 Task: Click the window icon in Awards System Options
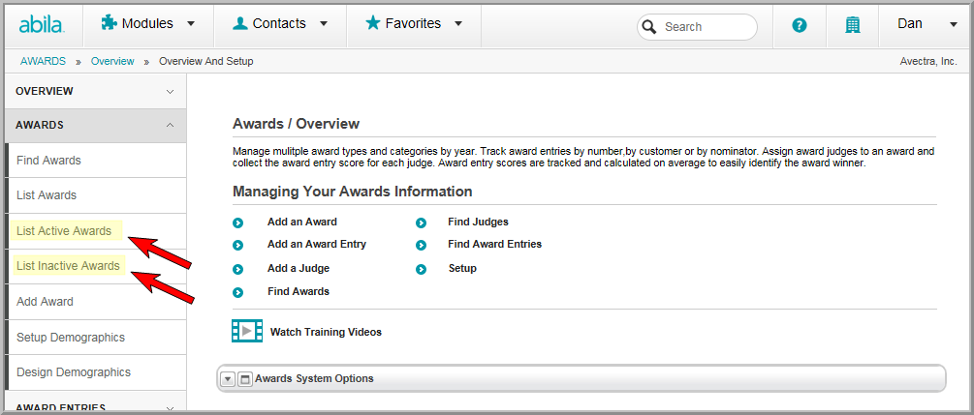pyautogui.click(x=245, y=378)
